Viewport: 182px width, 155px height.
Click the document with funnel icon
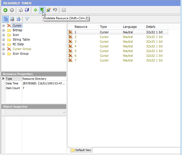(18, 19)
